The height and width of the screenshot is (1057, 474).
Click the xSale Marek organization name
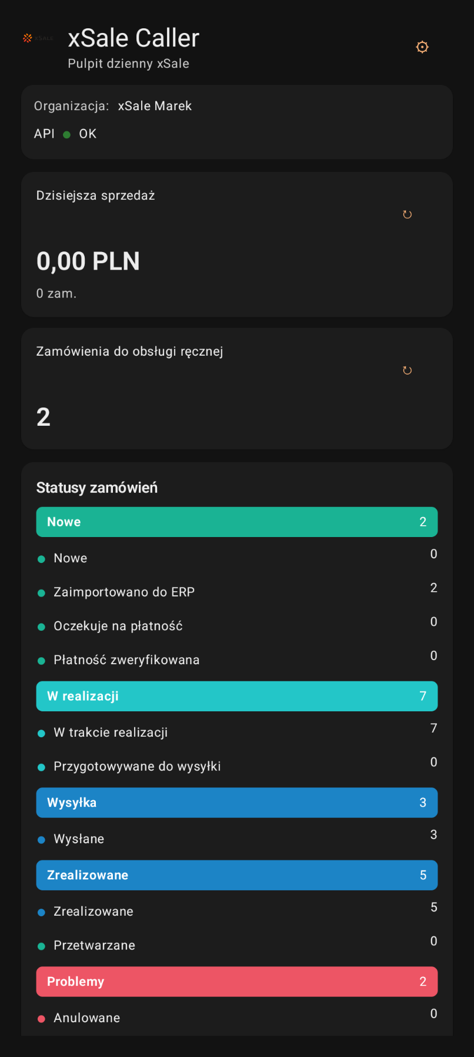pos(155,106)
